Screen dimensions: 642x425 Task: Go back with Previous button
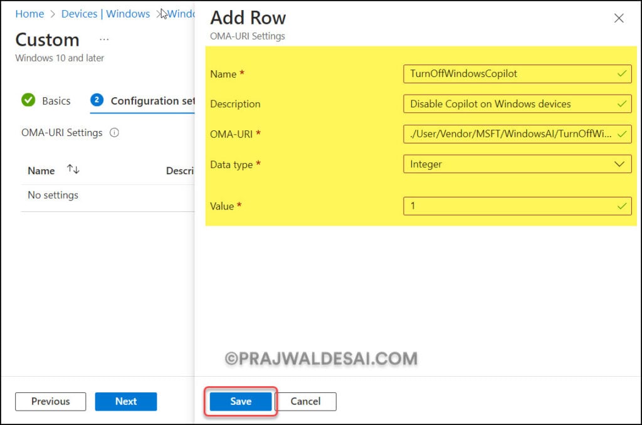pyautogui.click(x=50, y=401)
